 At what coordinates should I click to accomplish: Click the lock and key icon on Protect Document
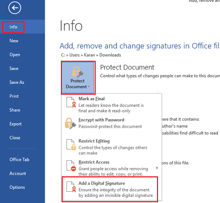(x=78, y=72)
